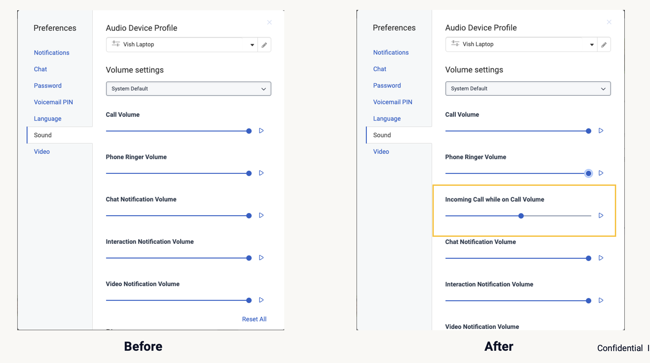Play Call Volume test sound in Before panel

[261, 131]
